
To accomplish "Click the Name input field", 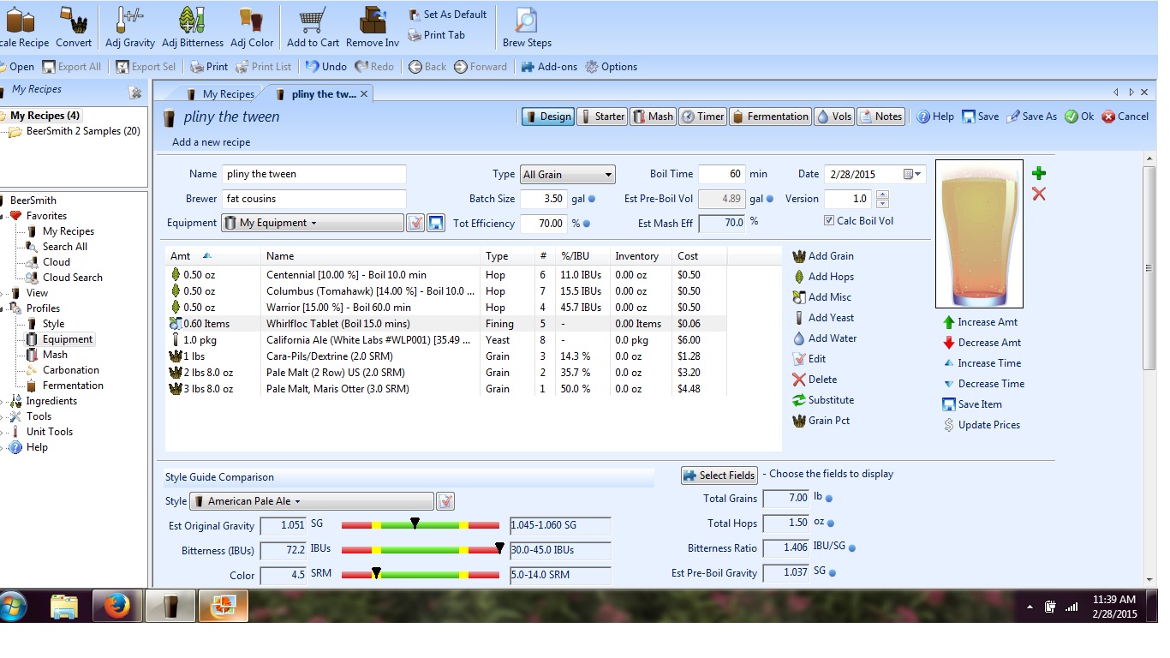I will click(x=313, y=174).
